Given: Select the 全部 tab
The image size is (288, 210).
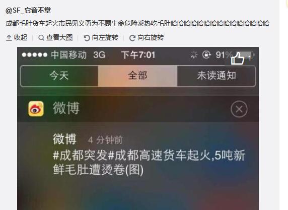Looking at the screenshot, I should click(137, 76).
